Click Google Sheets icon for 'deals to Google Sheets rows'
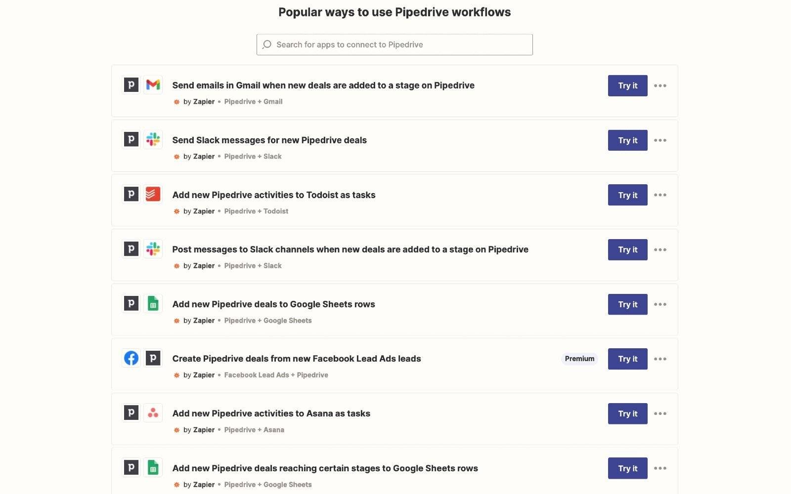Image resolution: width=791 pixels, height=494 pixels. 153,304
